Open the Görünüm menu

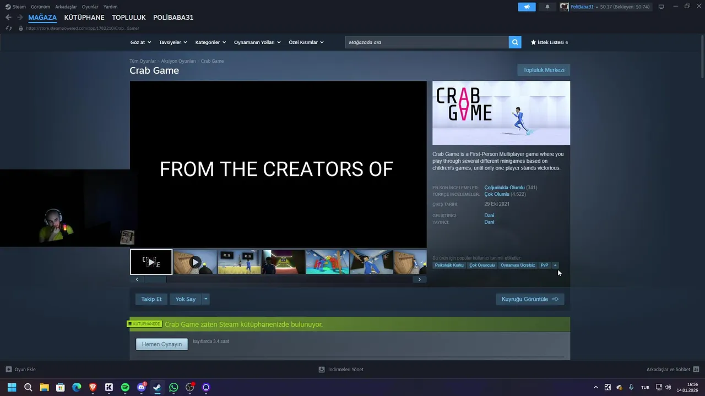[40, 7]
